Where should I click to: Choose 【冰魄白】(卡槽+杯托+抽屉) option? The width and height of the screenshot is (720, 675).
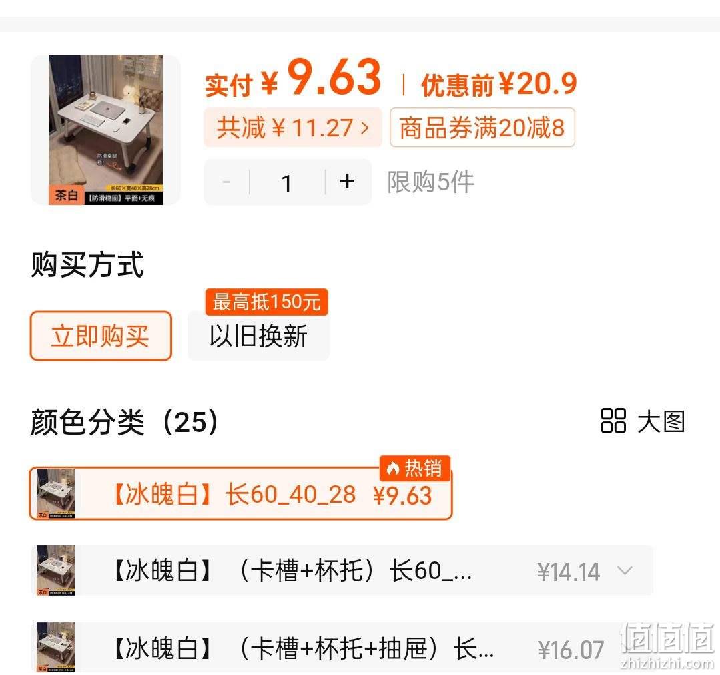pyautogui.click(x=342, y=648)
